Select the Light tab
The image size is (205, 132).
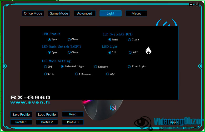coord(111,13)
